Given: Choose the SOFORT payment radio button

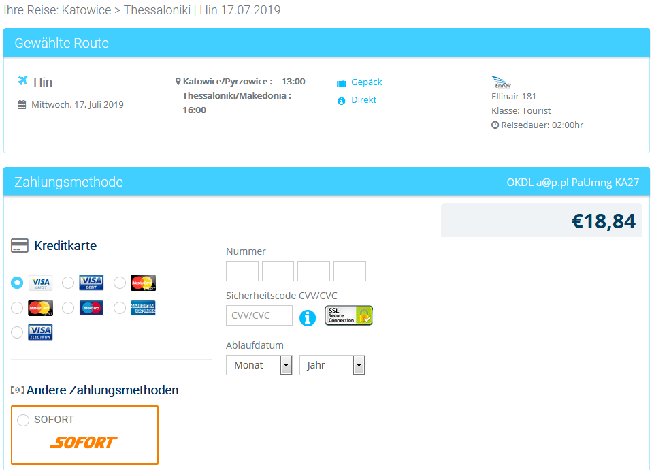Looking at the screenshot, I should click(x=23, y=420).
